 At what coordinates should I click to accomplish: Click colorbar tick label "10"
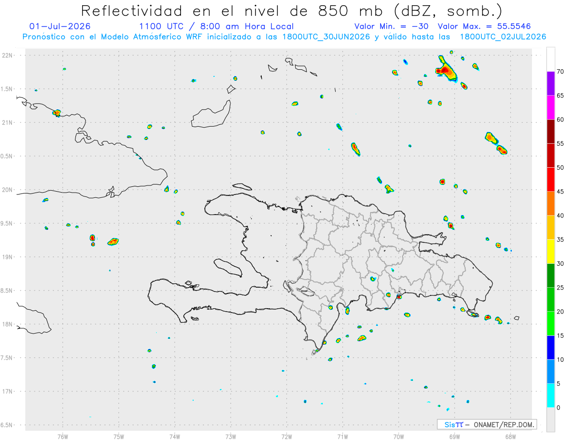[x=561, y=359]
